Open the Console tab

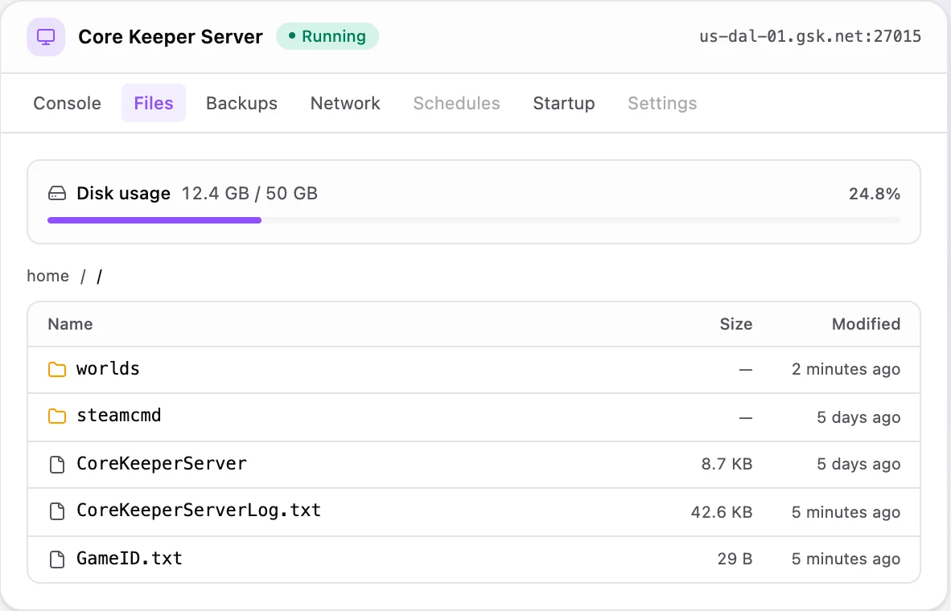[68, 103]
